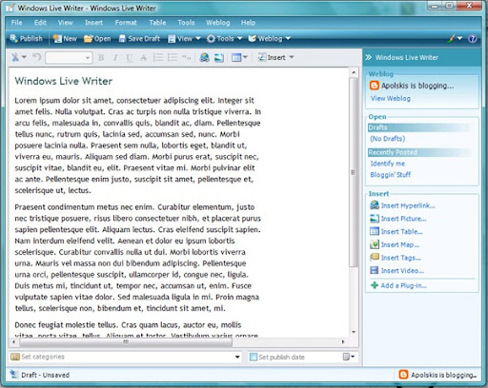Viewport: 488px width, 388px height.
Task: Toggle the numbered list icon
Action: click(x=158, y=57)
